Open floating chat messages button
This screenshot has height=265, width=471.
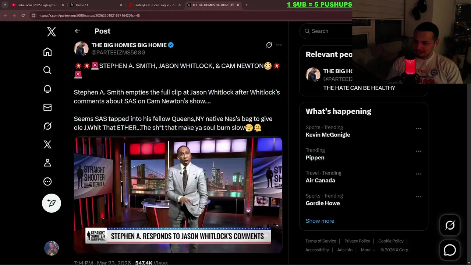pos(450,250)
